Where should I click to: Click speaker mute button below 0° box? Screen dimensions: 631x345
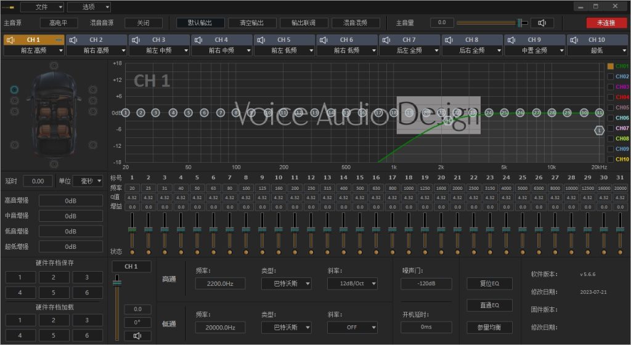point(137,336)
